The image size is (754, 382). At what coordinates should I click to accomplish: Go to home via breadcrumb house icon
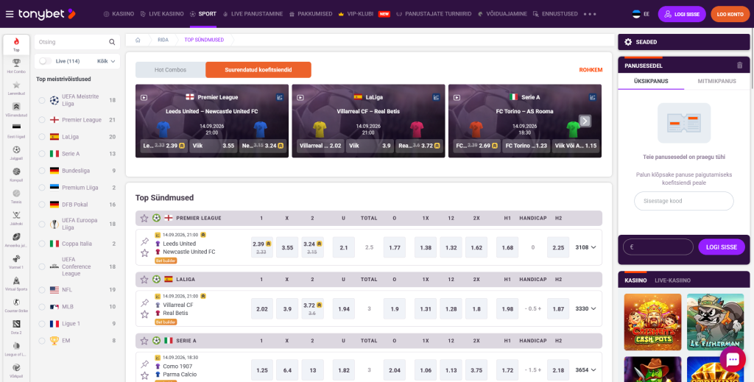coord(138,40)
